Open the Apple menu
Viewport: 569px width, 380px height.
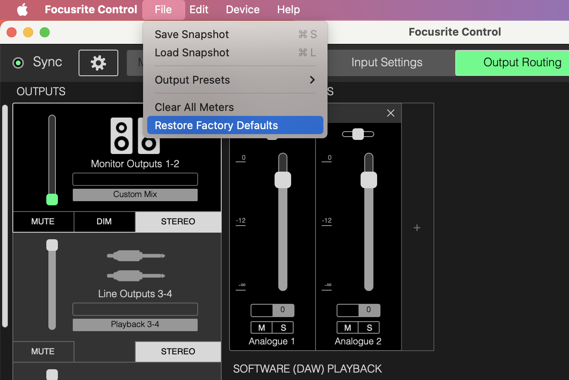22,10
